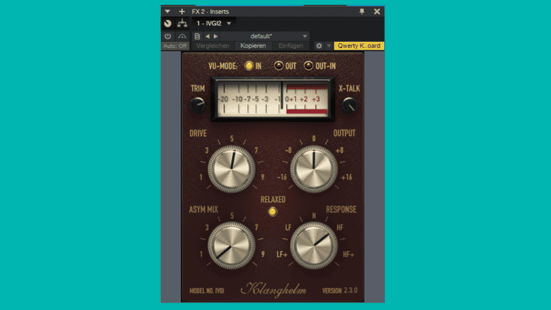Click the OUTPUT knob
This screenshot has height=310, width=551.
click(x=314, y=169)
